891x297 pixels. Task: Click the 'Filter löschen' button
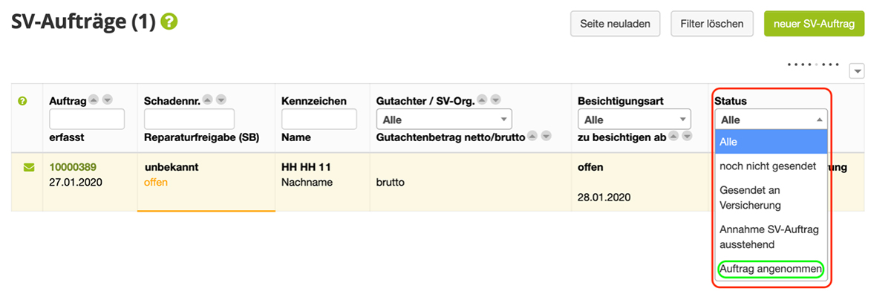click(712, 24)
